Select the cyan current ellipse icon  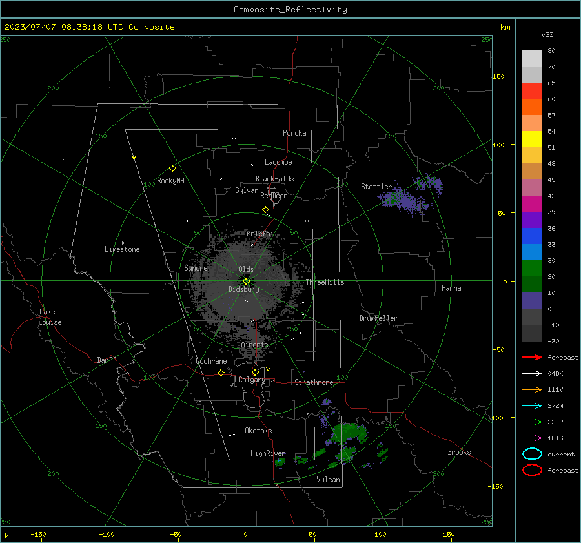tap(532, 454)
